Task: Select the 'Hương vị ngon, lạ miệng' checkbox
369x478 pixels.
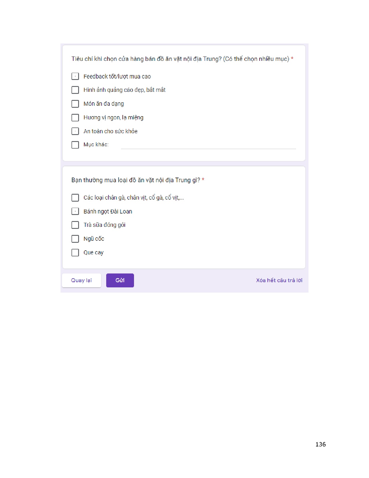Action: click(75, 118)
